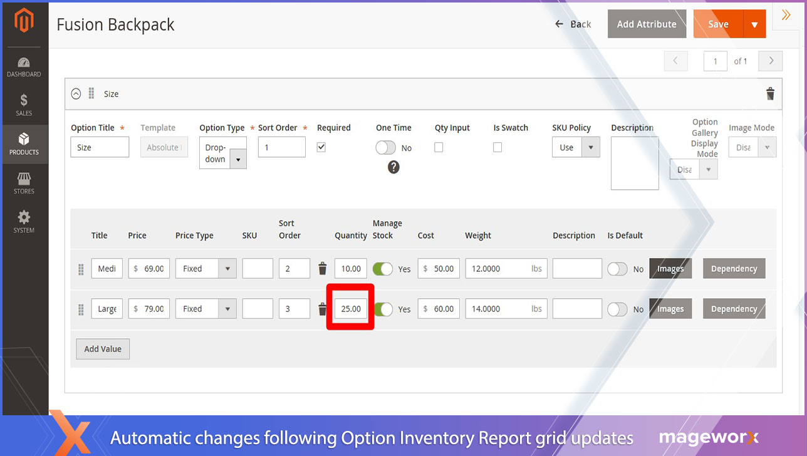Toggle the One Time switch
Viewport: 807px width, 456px height.
[385, 147]
